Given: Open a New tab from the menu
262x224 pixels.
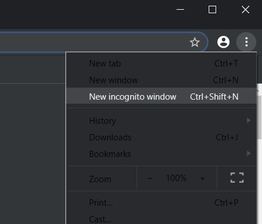Looking at the screenshot, I should coord(161,64).
